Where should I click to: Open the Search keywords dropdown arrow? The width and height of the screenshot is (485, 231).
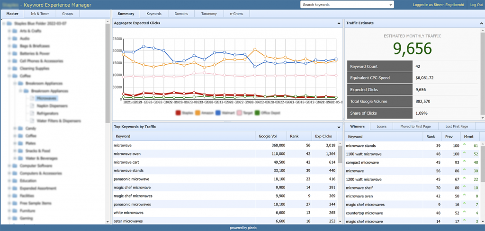tap(390, 5)
